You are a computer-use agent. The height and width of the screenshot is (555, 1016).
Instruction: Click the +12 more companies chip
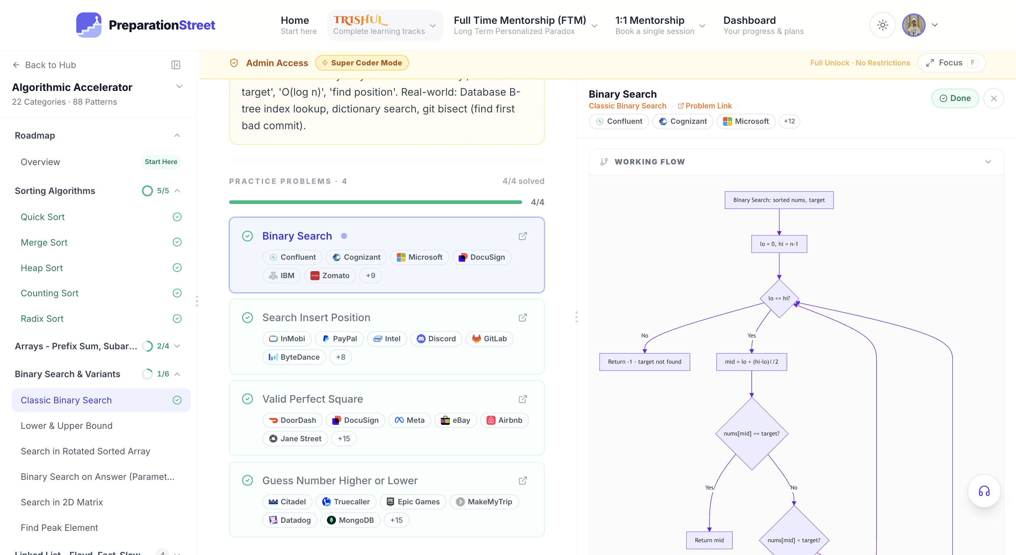[789, 121]
